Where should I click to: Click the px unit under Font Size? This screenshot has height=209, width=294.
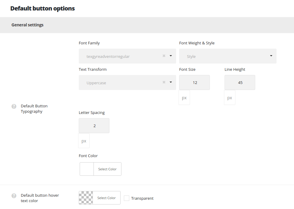(x=184, y=98)
